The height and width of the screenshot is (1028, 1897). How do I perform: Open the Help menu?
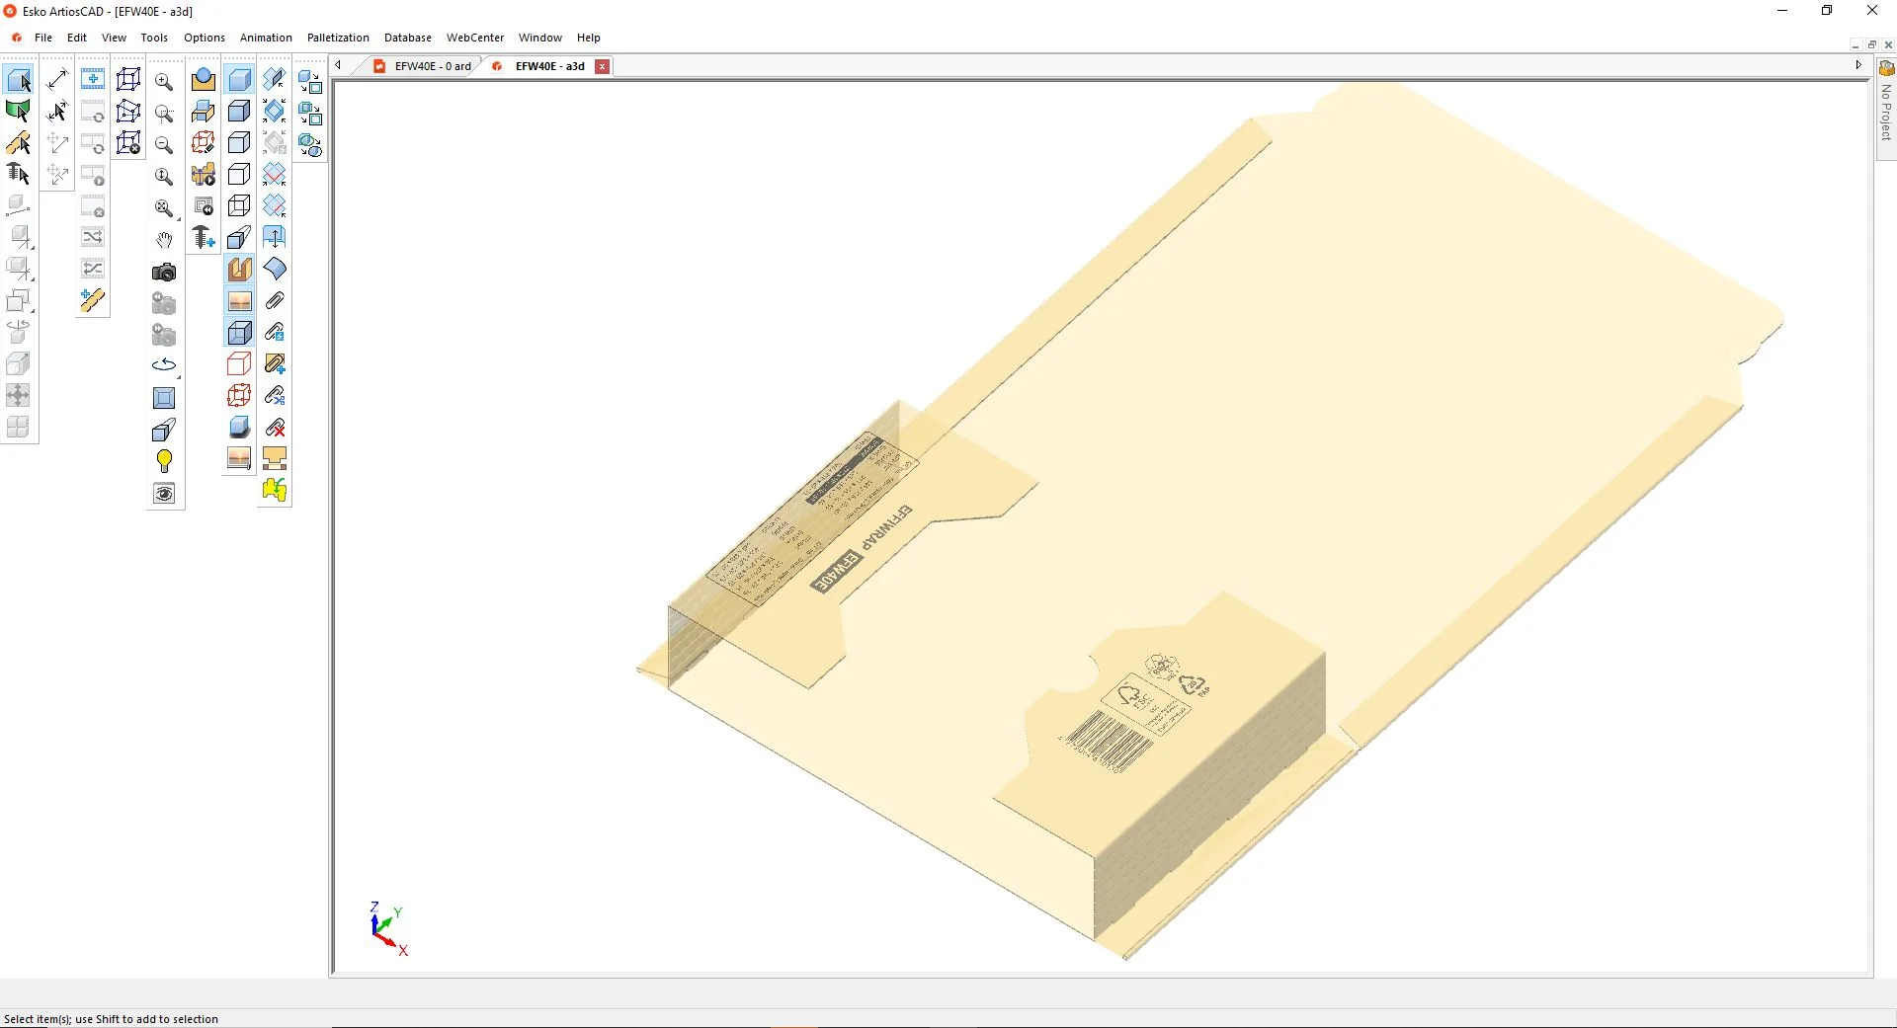pos(589,38)
